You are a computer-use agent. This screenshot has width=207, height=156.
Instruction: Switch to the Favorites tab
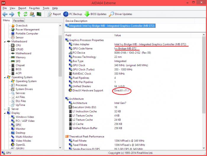coord(19,21)
